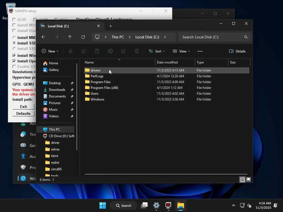Select the drivers folder row
Screen dimensions: 283x212
167,70
